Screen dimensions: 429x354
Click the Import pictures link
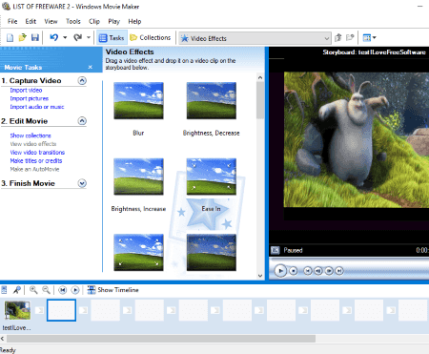point(30,98)
